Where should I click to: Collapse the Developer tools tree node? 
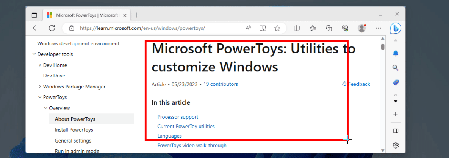(34, 54)
